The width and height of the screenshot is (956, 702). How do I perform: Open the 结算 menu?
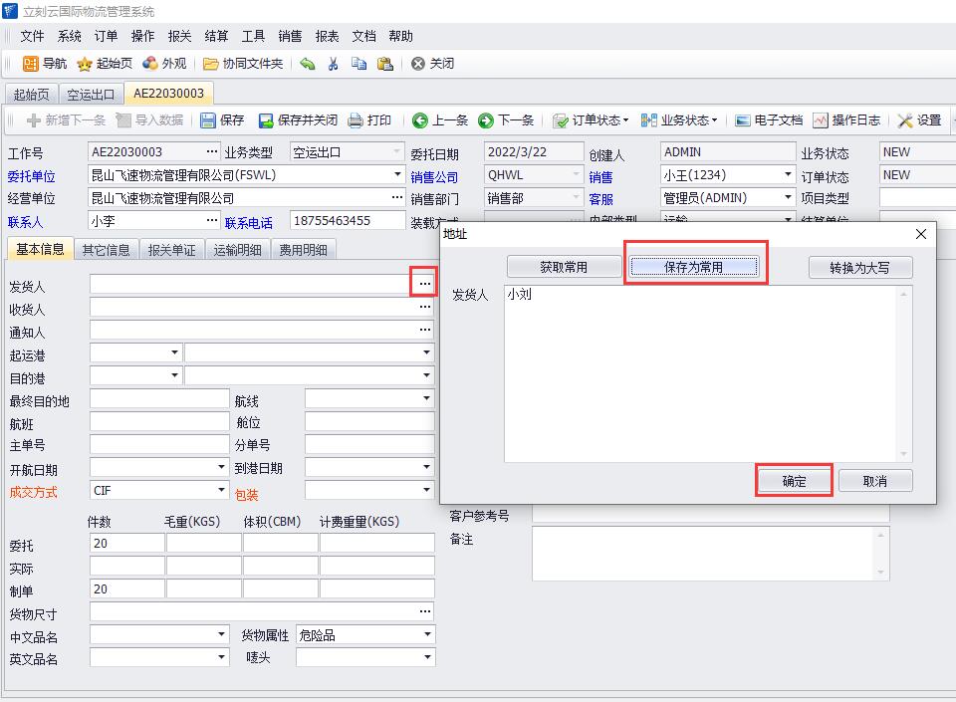click(x=216, y=36)
